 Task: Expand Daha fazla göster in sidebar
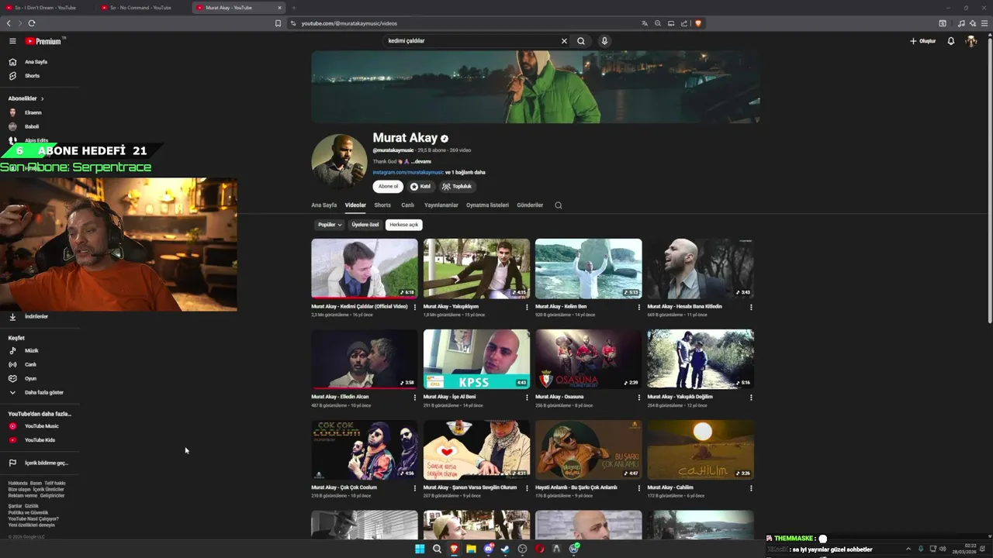click(x=42, y=392)
